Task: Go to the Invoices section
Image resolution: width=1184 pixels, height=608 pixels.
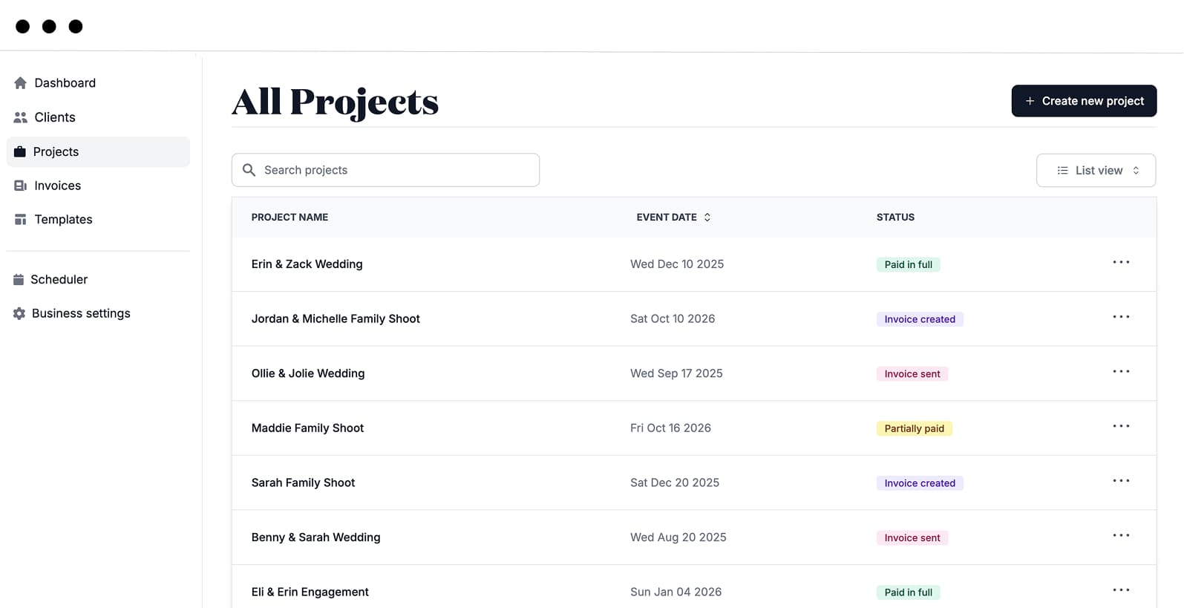Action: 57,186
